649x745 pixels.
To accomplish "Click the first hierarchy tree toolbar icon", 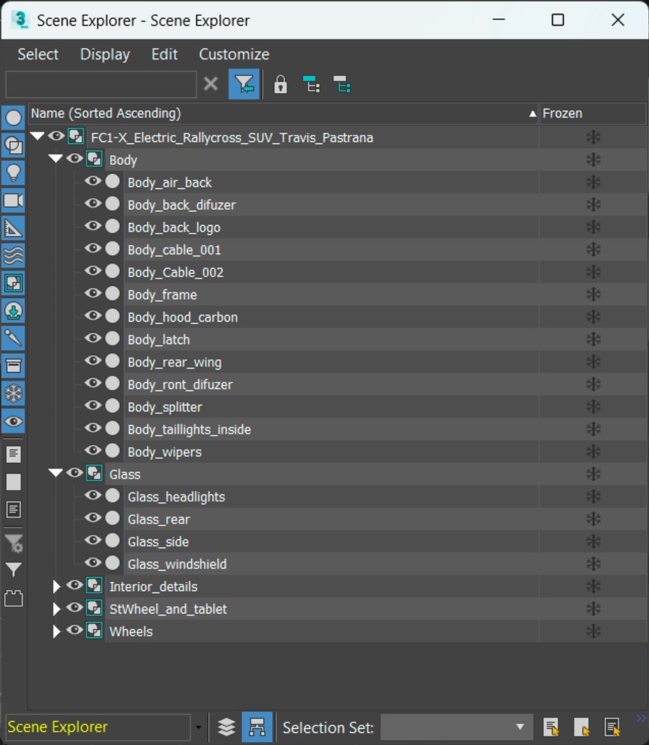I will coord(311,85).
